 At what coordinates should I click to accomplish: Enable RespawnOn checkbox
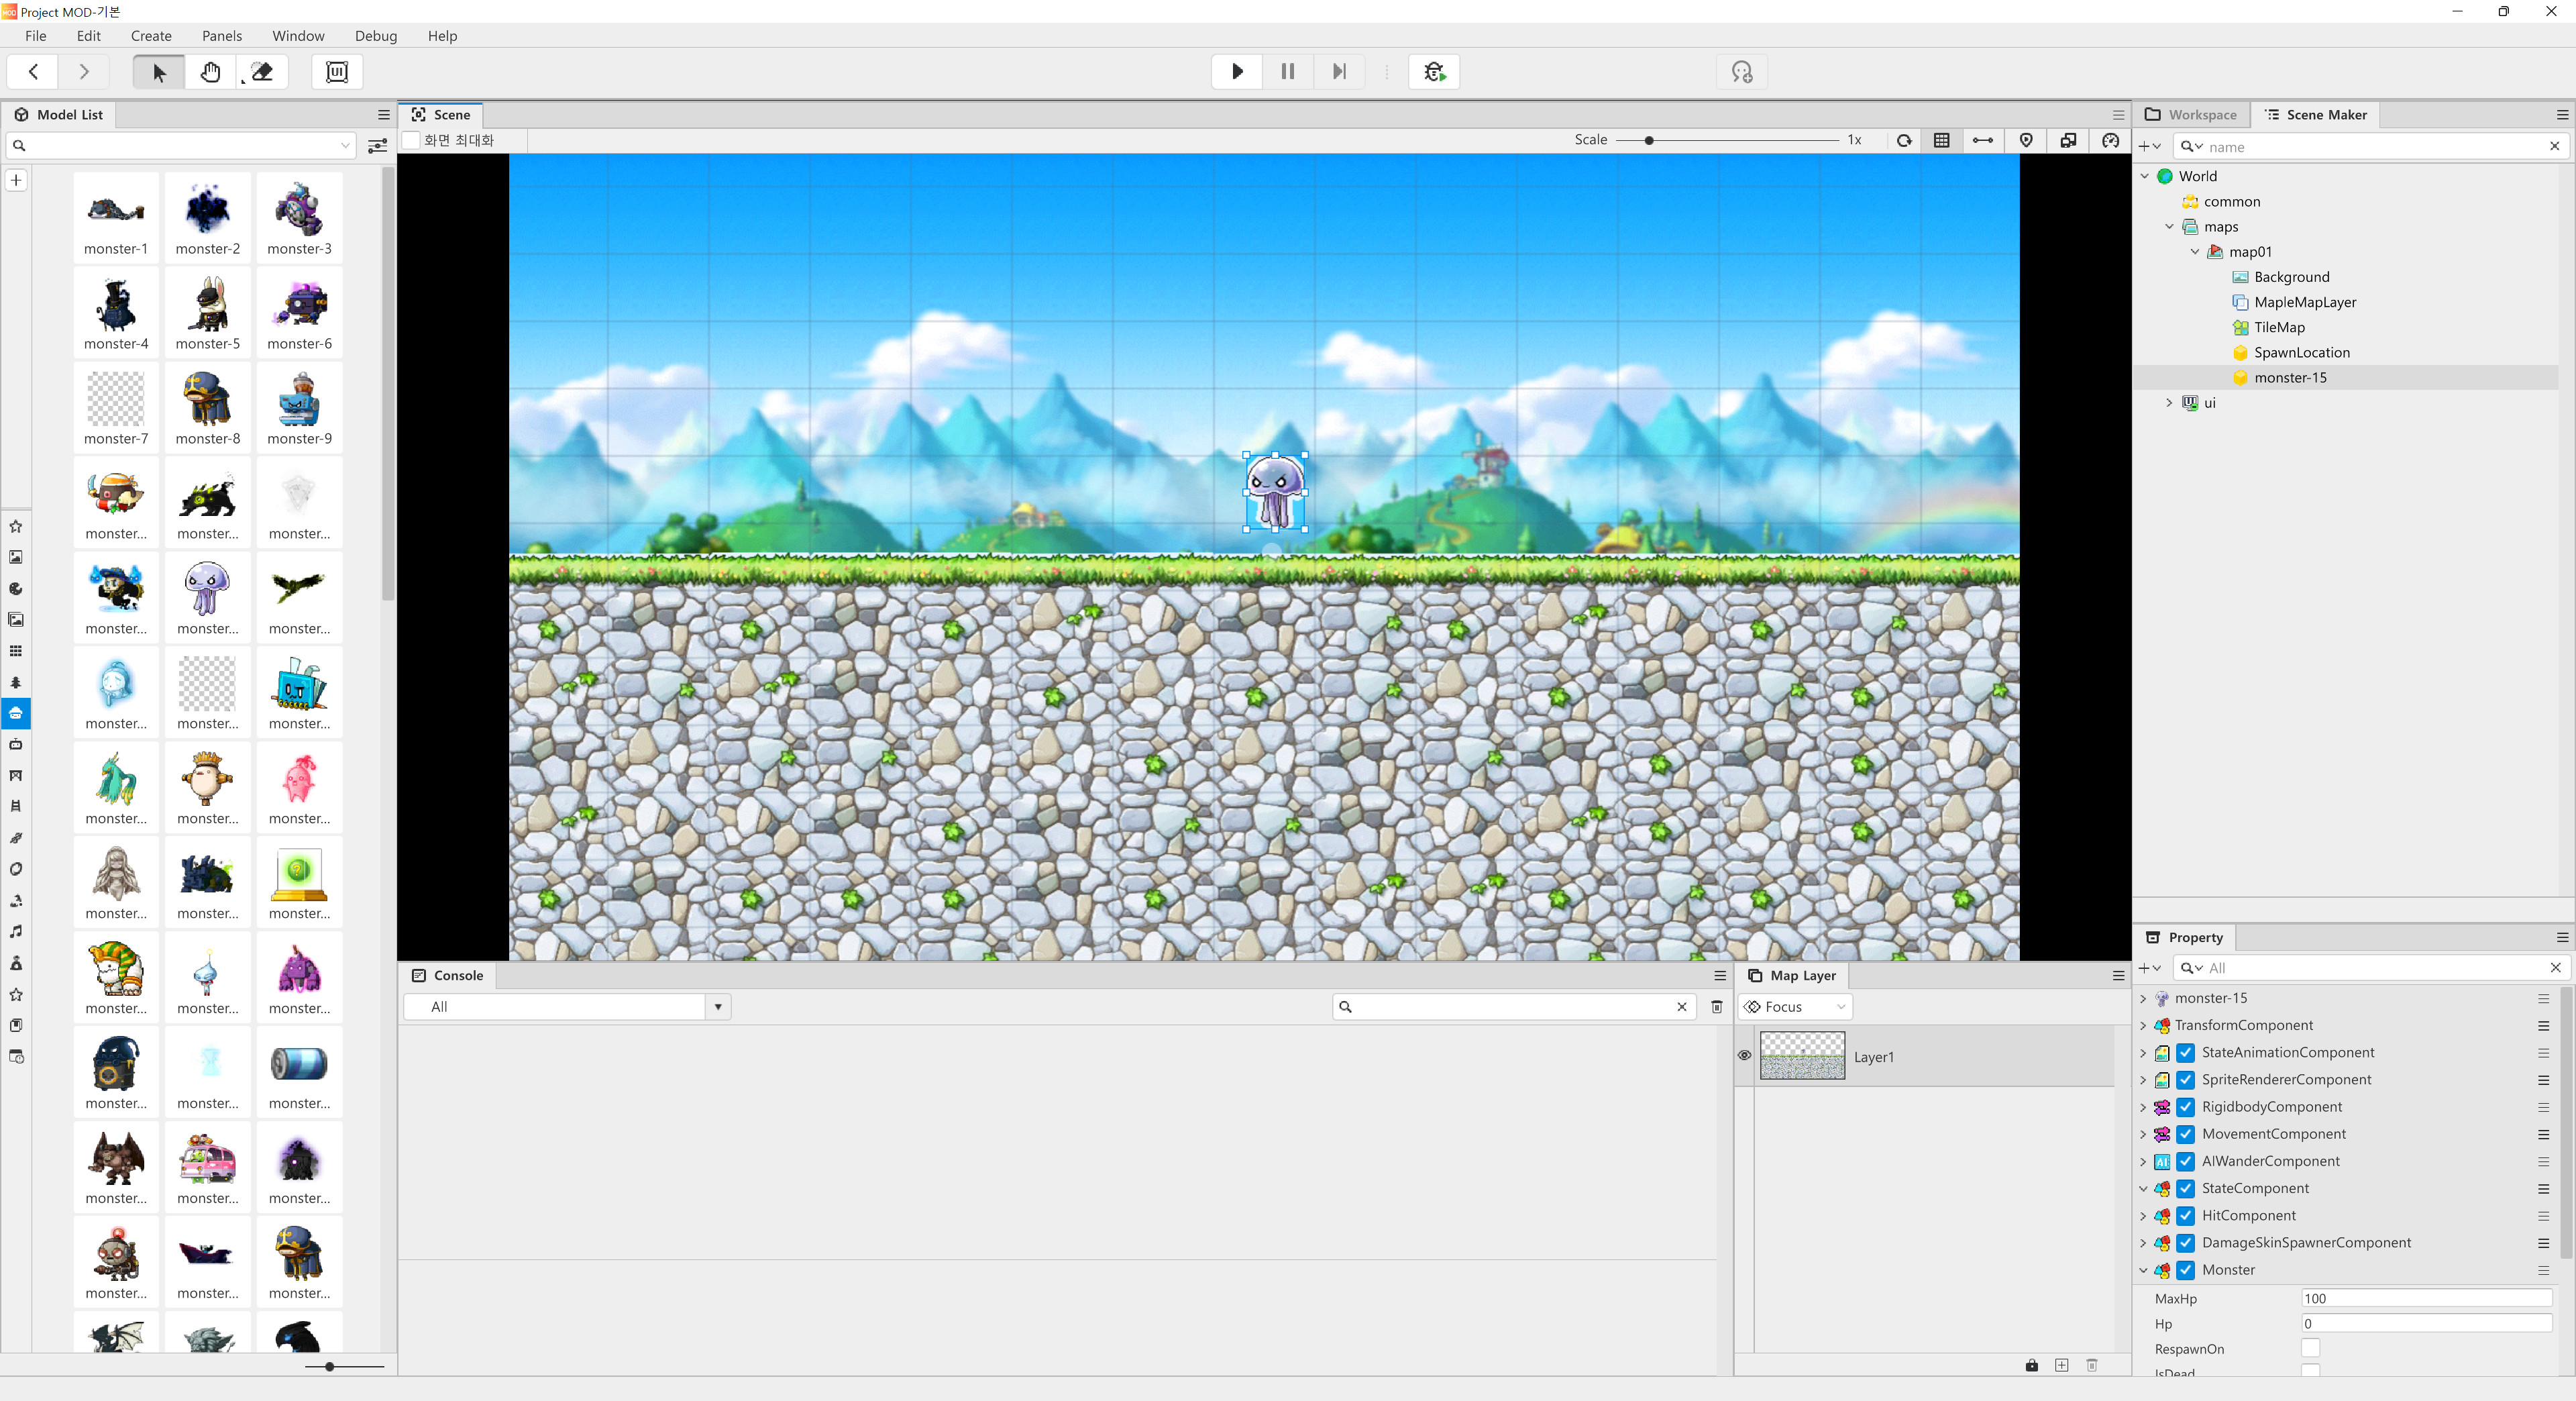[x=2311, y=1349]
